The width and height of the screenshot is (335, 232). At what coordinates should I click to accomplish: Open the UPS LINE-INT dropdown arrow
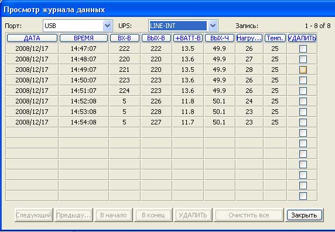pos(213,26)
